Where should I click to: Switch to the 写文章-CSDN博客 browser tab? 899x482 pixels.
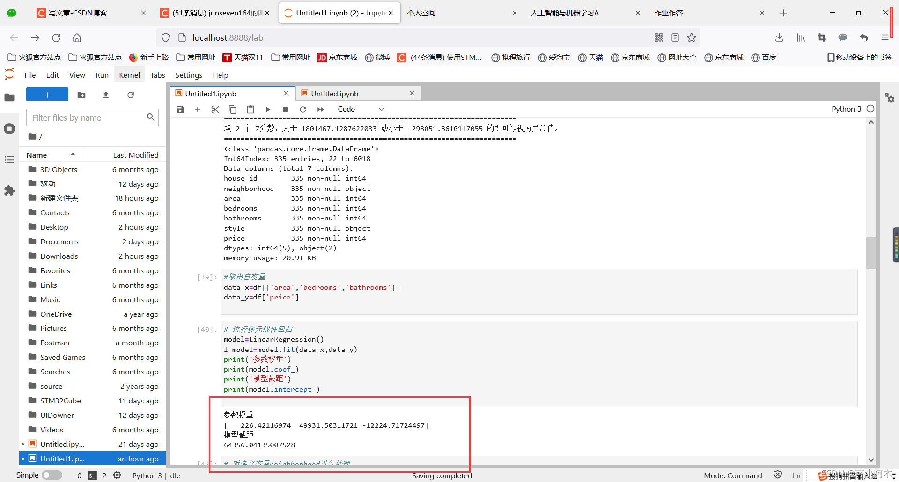point(92,13)
